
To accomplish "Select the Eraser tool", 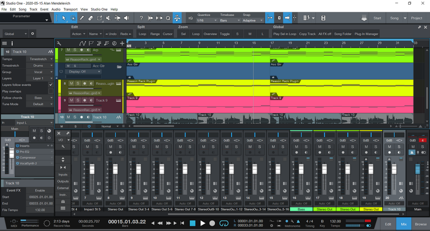I will (91, 18).
